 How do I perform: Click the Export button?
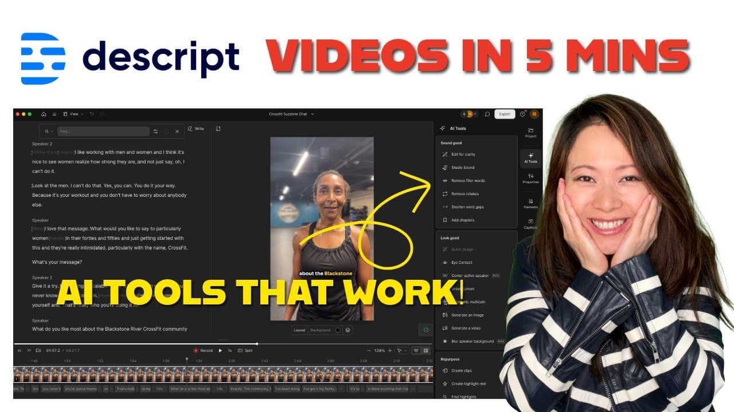tap(505, 114)
